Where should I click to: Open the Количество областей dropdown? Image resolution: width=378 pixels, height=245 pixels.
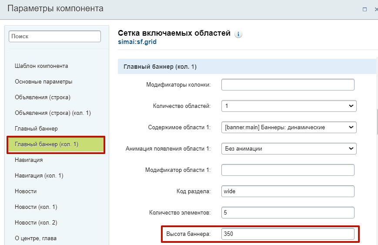pos(289,106)
